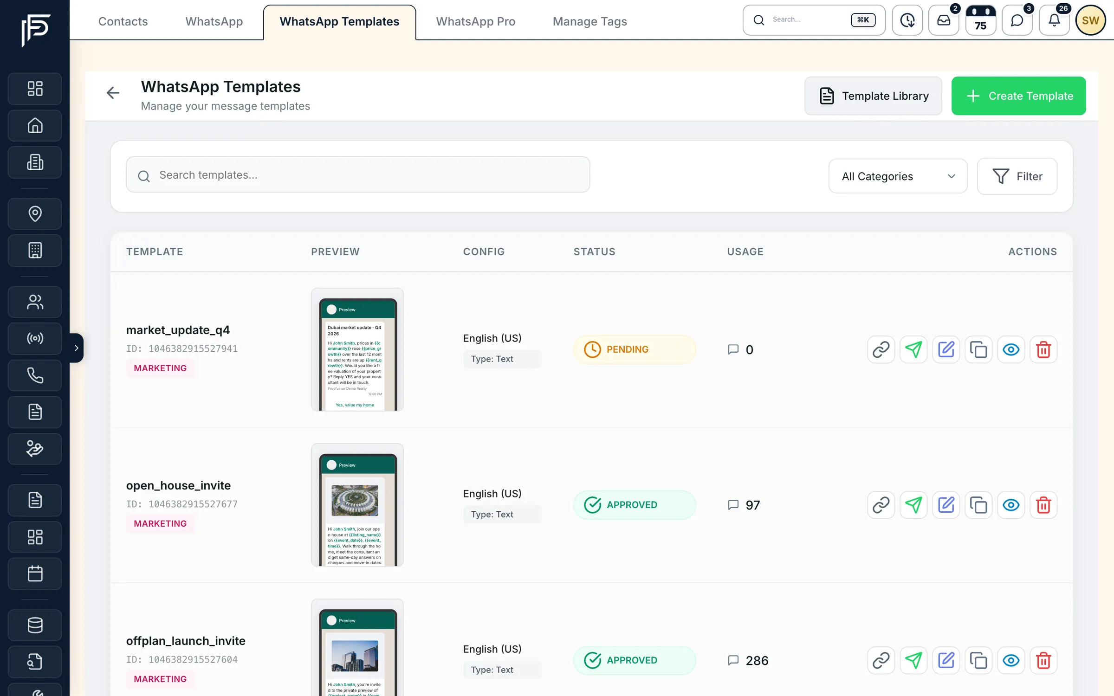The width and height of the screenshot is (1114, 696).
Task: Duplicate the market_update_q4 template
Action: [x=978, y=349]
